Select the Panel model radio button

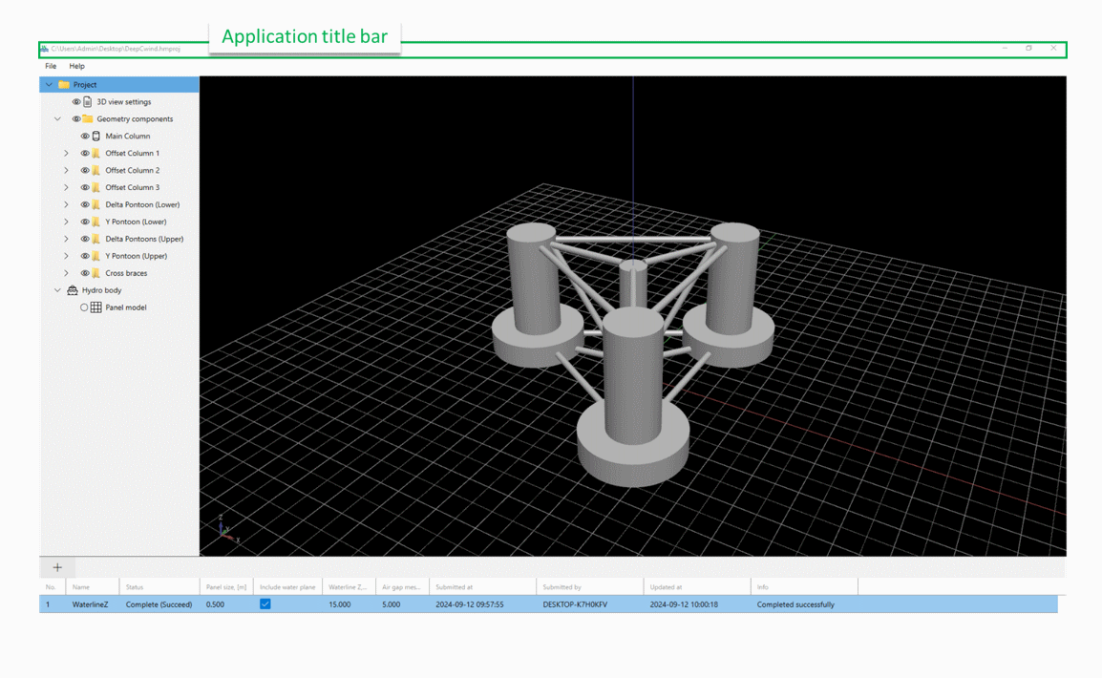[x=84, y=307]
